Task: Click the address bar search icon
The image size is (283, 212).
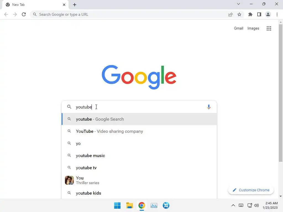Action: tap(35, 14)
